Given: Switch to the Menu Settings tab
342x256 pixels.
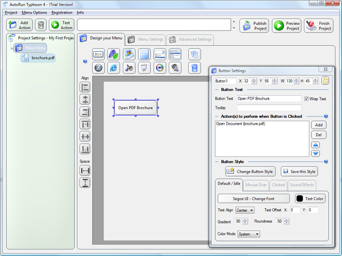Looking at the screenshot, I should (145, 39).
